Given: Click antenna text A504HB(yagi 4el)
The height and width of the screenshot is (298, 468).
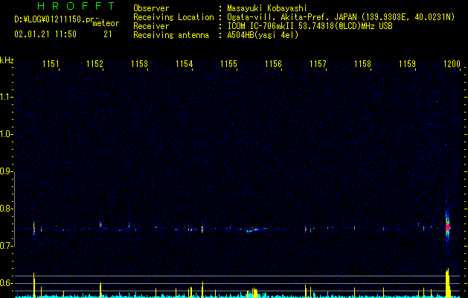Looking at the screenshot, I should 263,35.
